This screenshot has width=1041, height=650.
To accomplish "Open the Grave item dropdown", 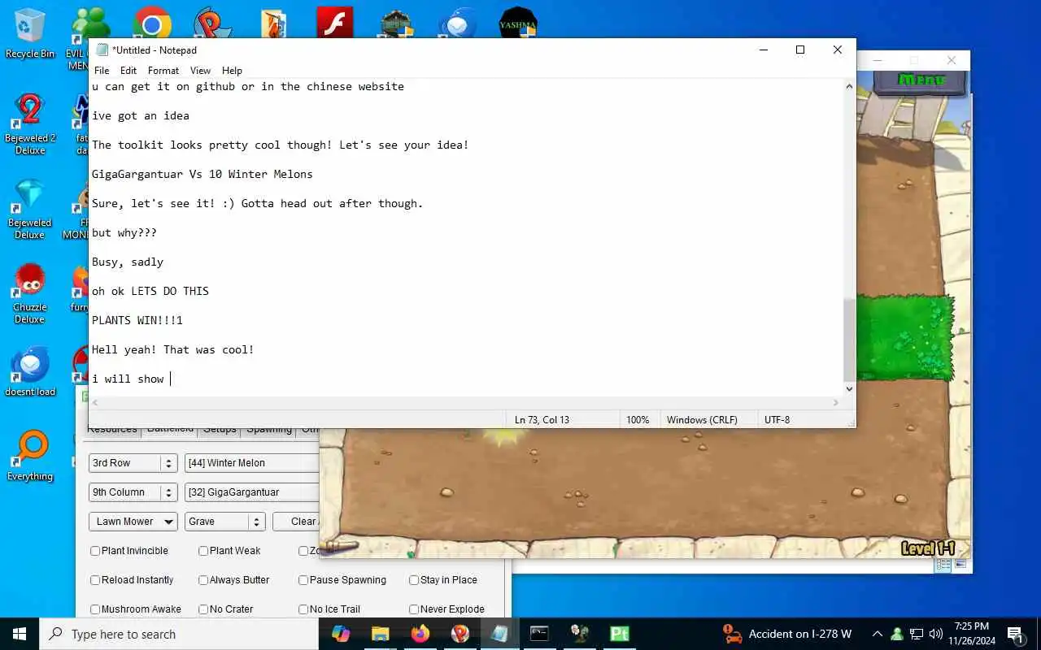I will tap(224, 522).
